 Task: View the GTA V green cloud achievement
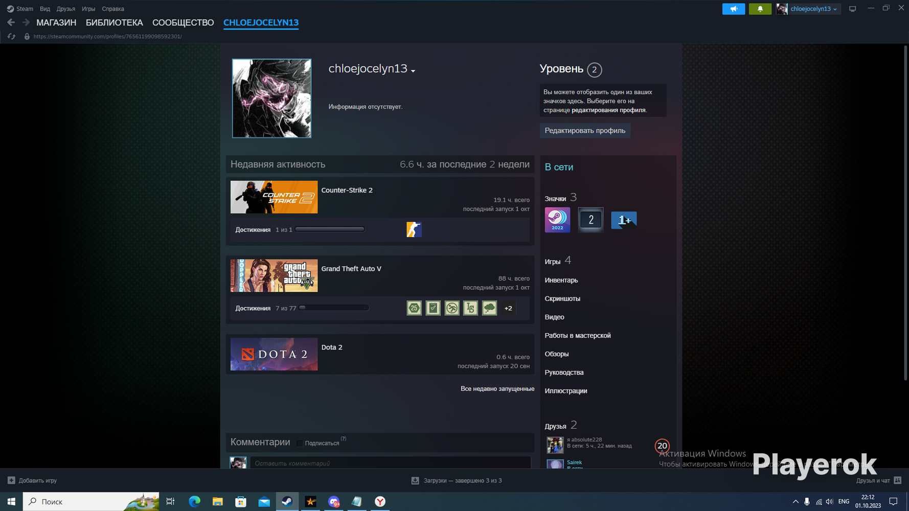[489, 308]
